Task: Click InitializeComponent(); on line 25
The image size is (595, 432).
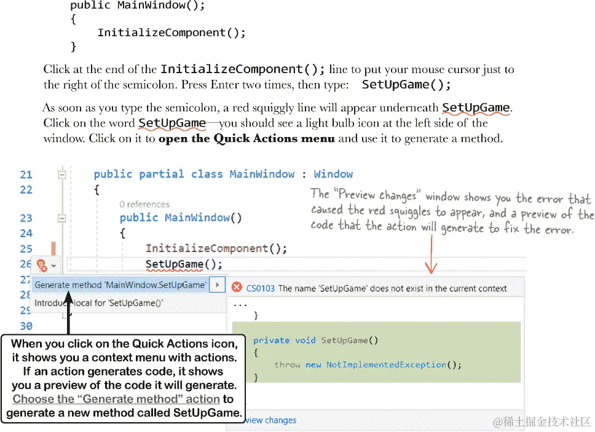Action: (x=216, y=248)
